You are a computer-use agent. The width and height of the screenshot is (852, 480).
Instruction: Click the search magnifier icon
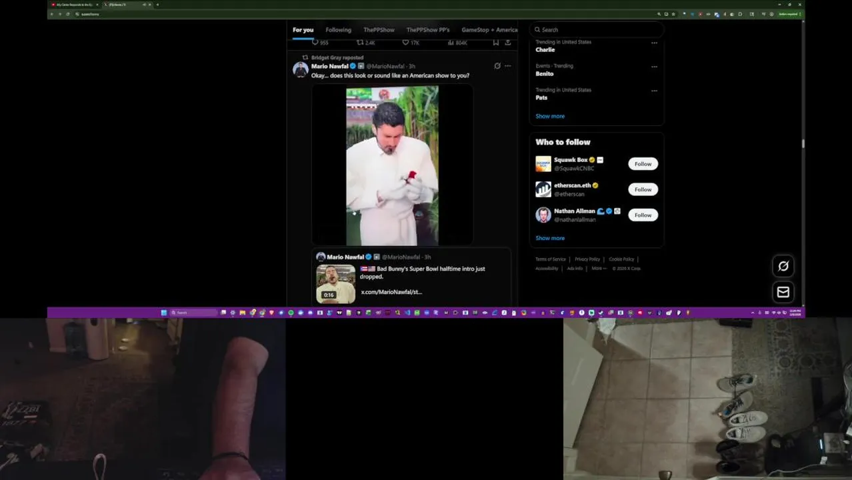click(x=537, y=29)
